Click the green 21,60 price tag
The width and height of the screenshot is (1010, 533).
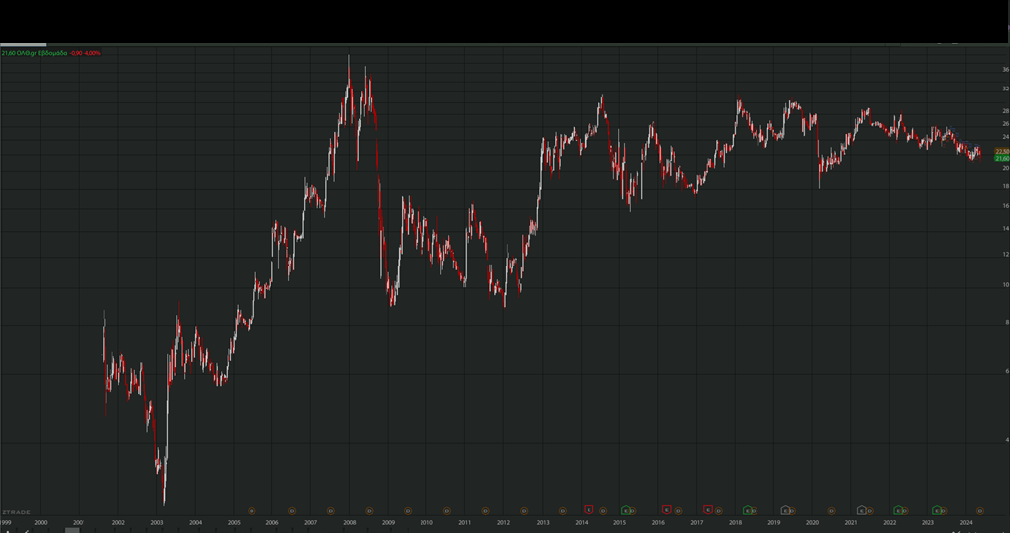pyautogui.click(x=1002, y=158)
